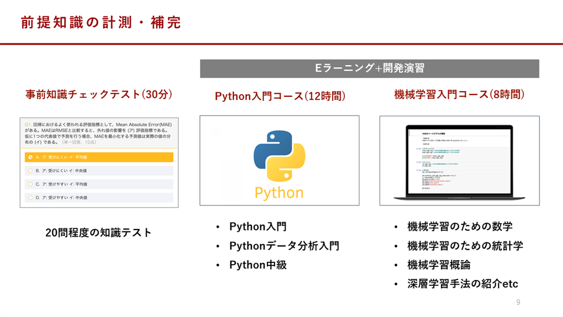Click the yellow "Python" wordmark under the logo
Viewport: 563px width, 317px height.
pyautogui.click(x=279, y=193)
